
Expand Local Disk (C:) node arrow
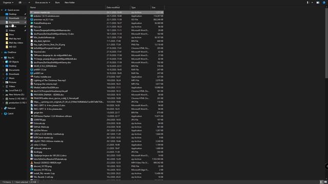pos(4,90)
